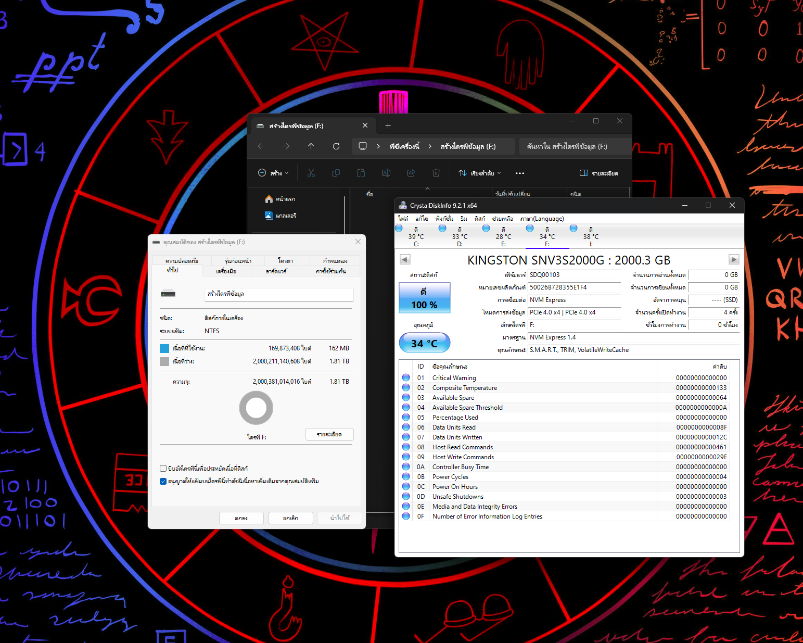Click the drive icon in the Properties dialog
This screenshot has height=643, width=803.
tap(168, 294)
